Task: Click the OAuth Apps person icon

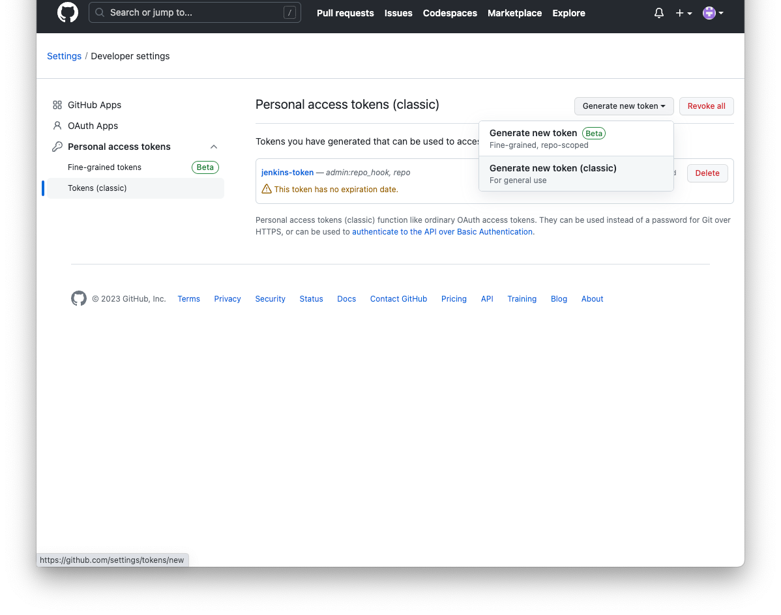Action: [x=57, y=126]
